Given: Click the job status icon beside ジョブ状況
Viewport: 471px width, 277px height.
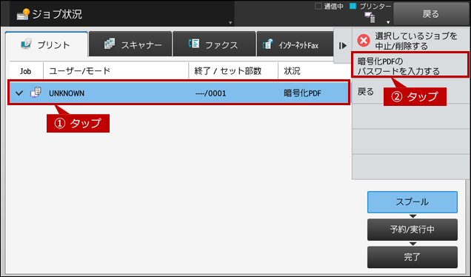Looking at the screenshot, I should tap(23, 14).
